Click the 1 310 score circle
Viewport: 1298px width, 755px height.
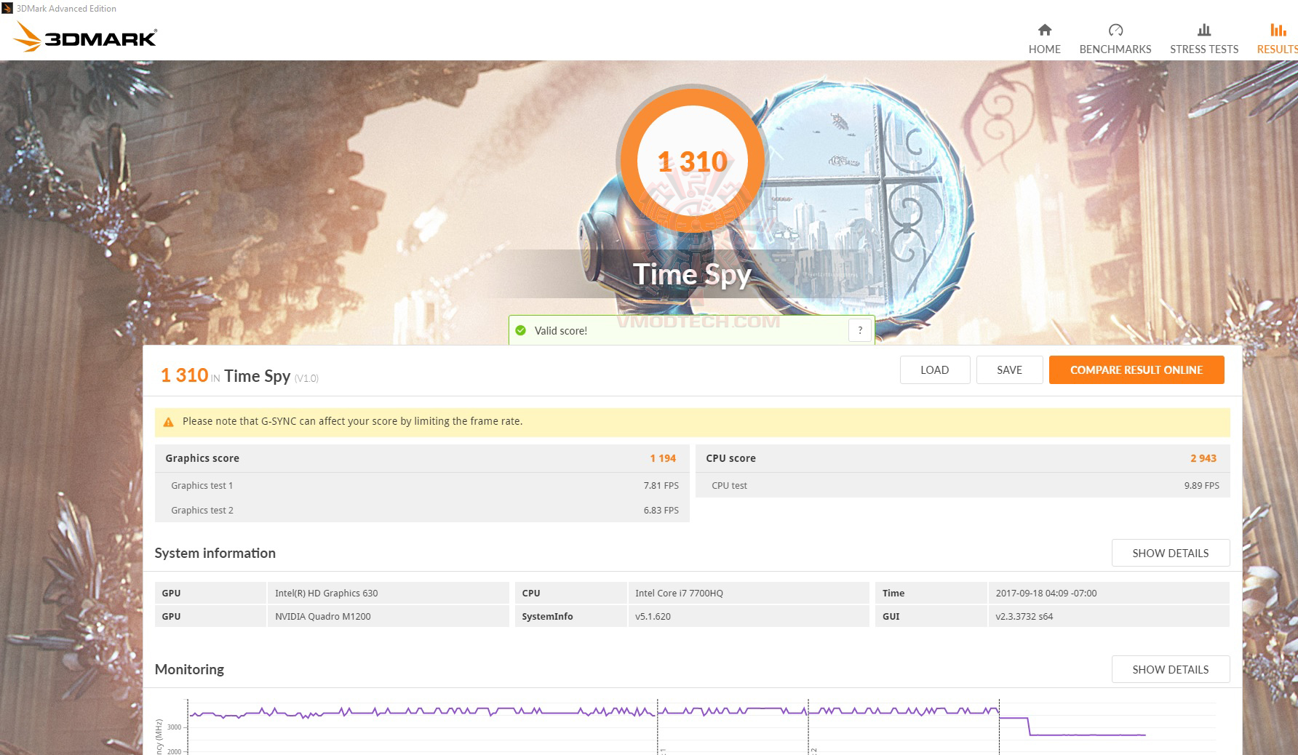click(692, 161)
